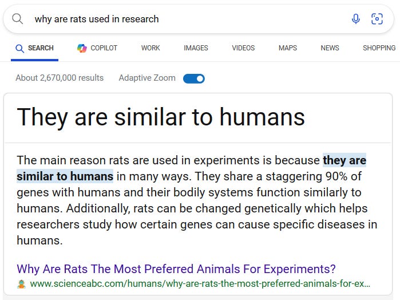Click the Copilot logo icon
This screenshot has height=300, width=400.
tap(82, 48)
